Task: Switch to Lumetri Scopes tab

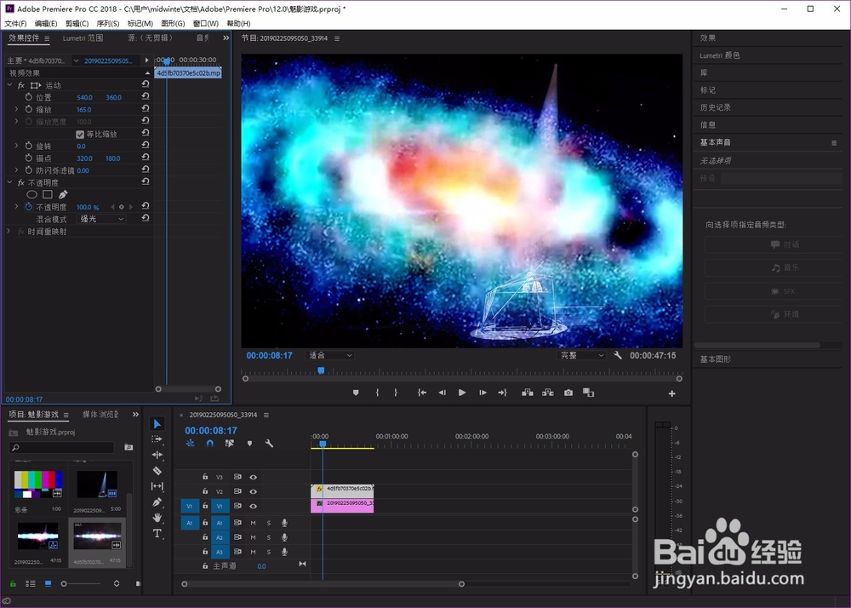Action: point(83,38)
